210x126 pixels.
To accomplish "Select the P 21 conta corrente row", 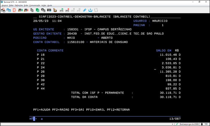I will [109, 59].
